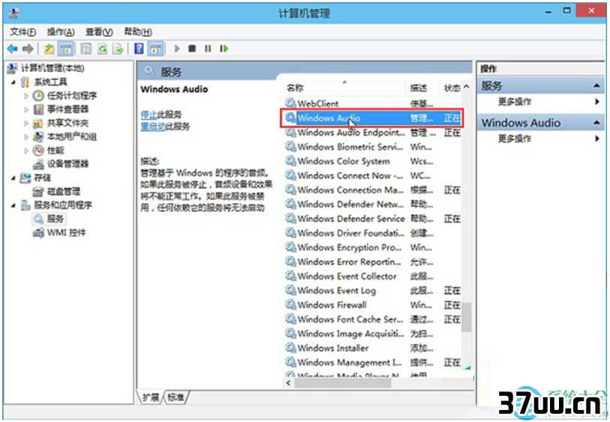Expand the 共享文件夹 node arrow
Viewport: 610px width, 422px height.
click(x=26, y=124)
